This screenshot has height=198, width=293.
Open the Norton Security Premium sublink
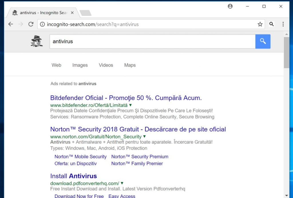140,157
